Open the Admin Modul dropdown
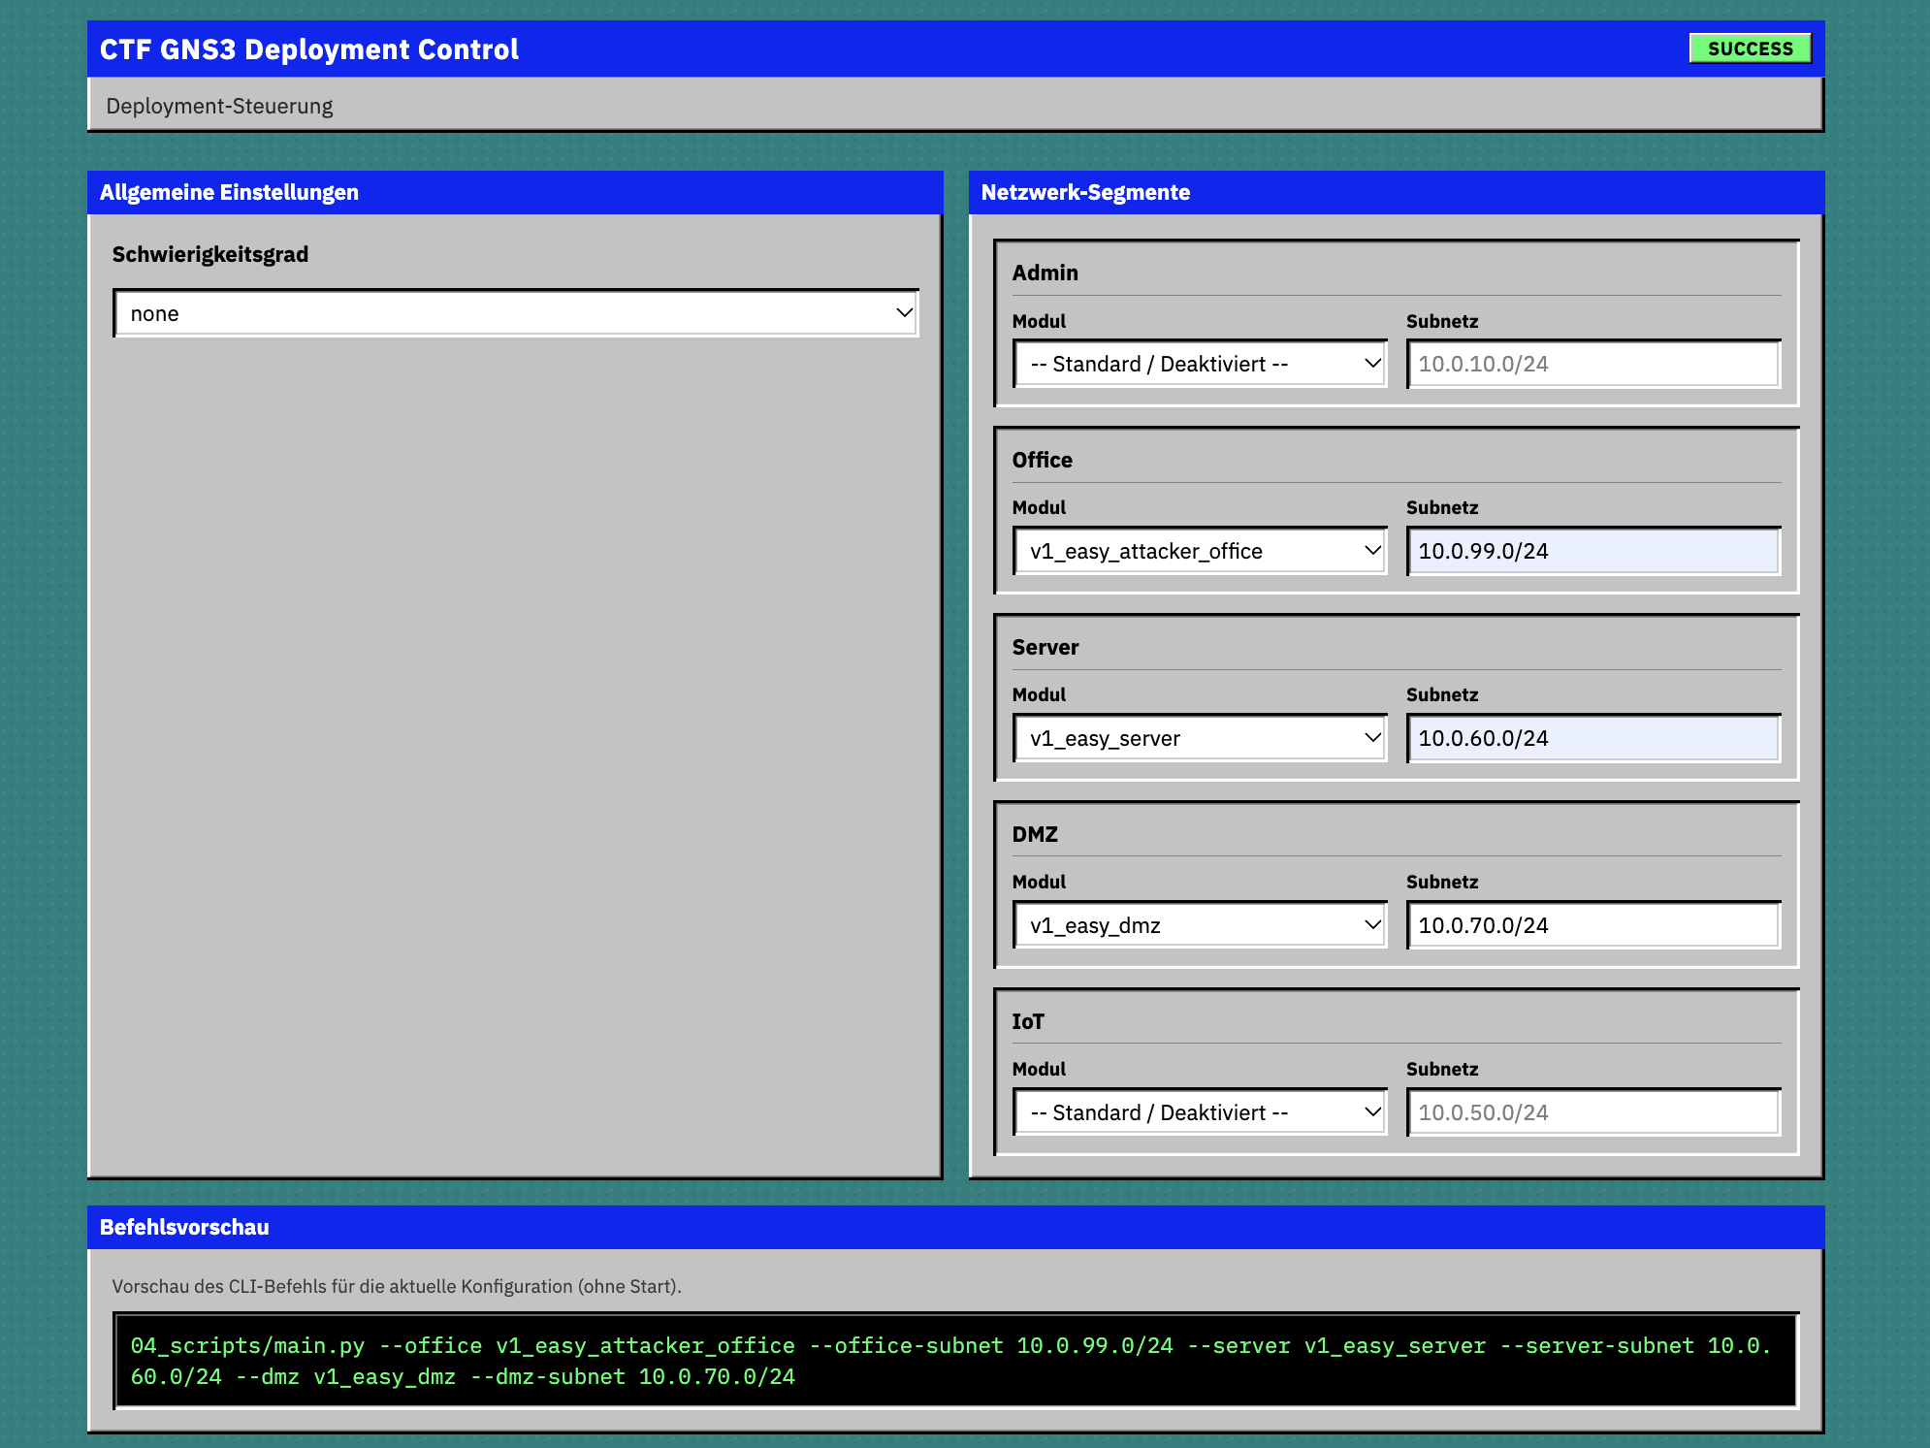 point(1200,364)
